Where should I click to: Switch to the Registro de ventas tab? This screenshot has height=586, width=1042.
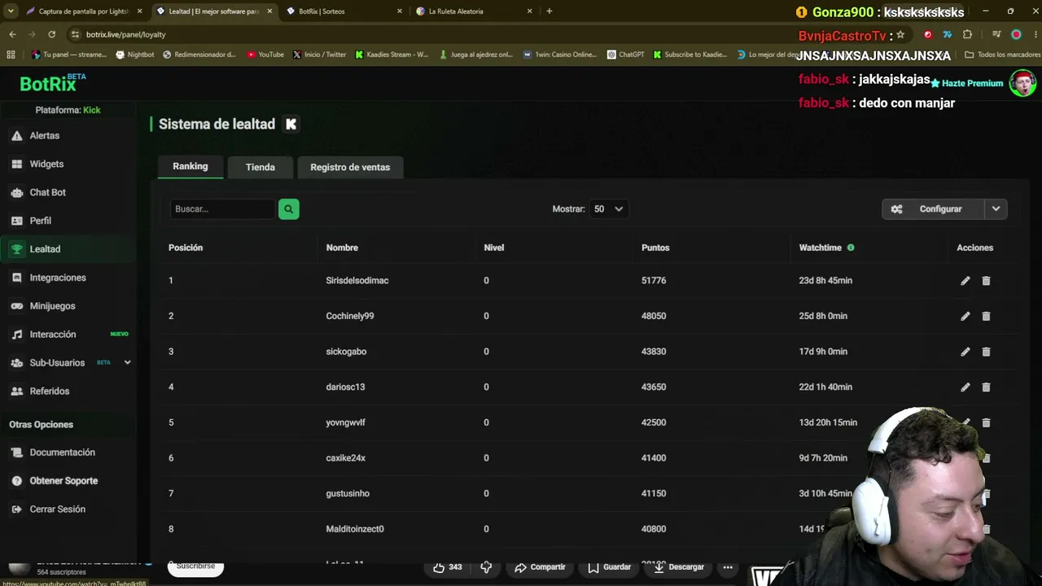coord(350,167)
